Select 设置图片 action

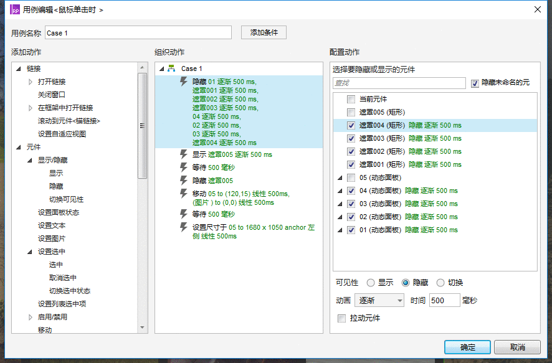click(x=51, y=238)
